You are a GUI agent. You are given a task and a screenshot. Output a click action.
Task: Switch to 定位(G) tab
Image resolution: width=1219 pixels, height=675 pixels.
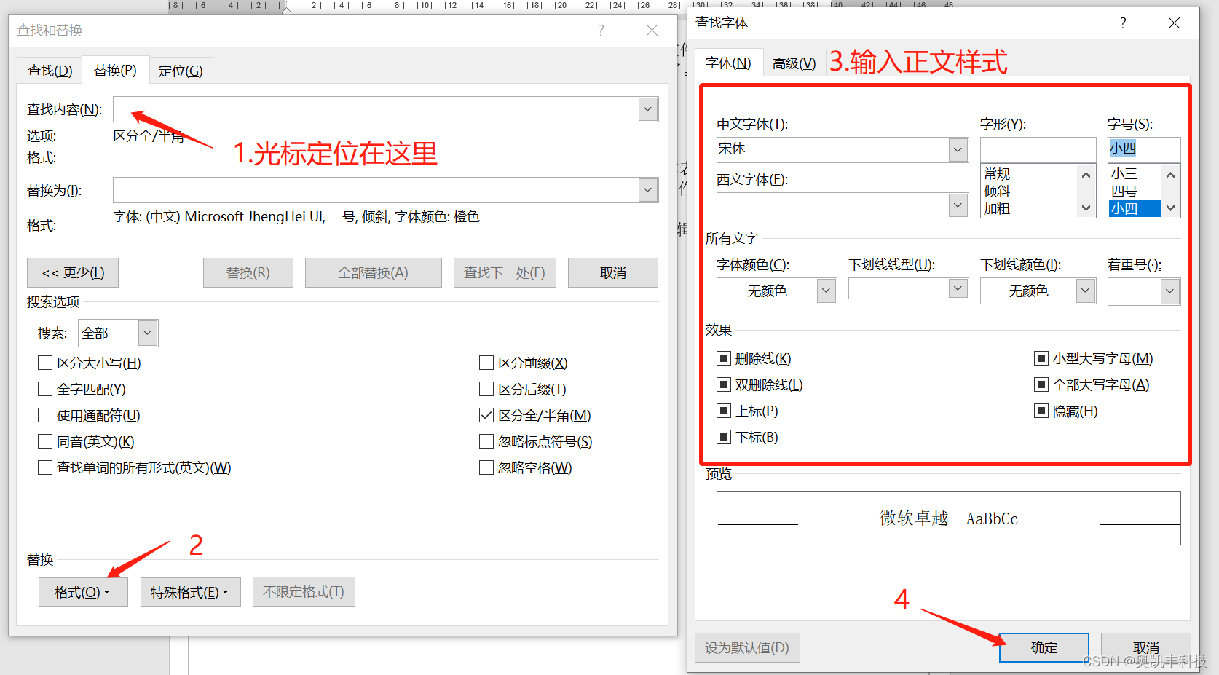[181, 71]
